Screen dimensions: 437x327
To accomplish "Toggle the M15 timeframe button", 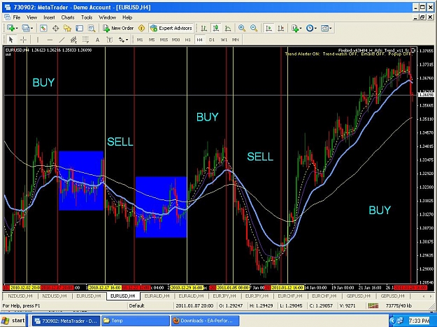I will click(164, 40).
